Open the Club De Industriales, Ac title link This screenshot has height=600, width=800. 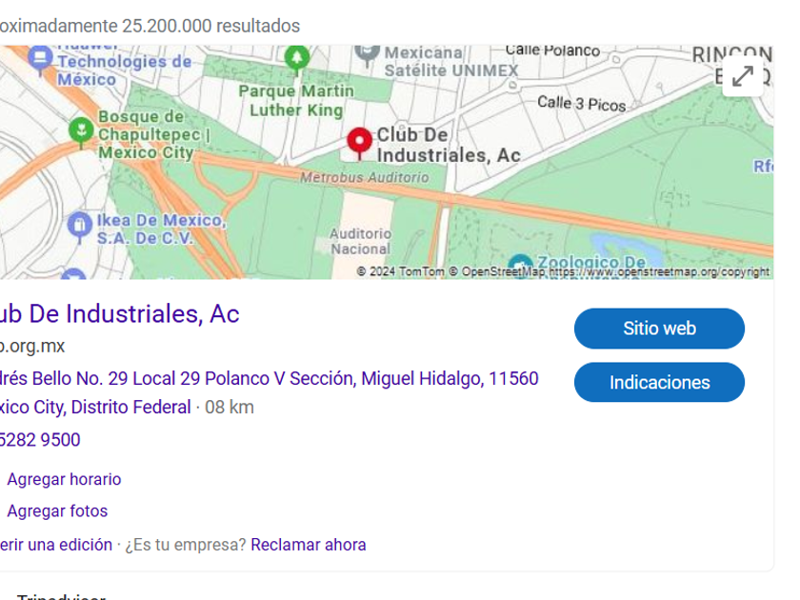point(119,313)
